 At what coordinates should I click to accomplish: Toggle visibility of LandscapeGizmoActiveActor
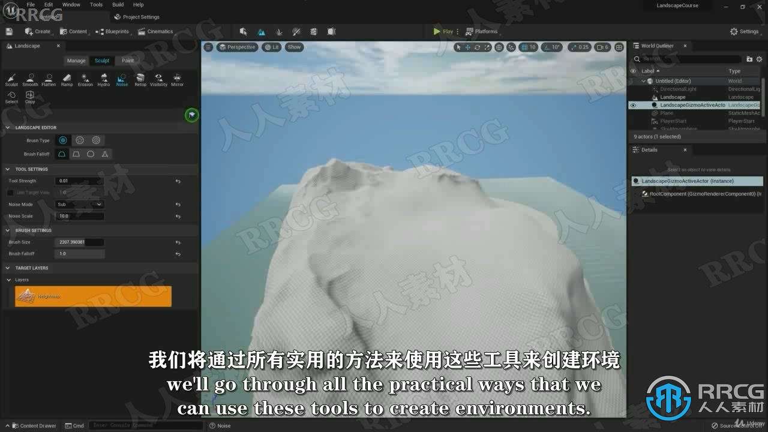632,105
